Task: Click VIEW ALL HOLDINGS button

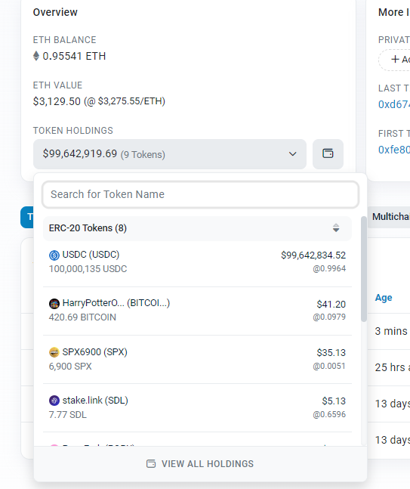Action: 200,464
